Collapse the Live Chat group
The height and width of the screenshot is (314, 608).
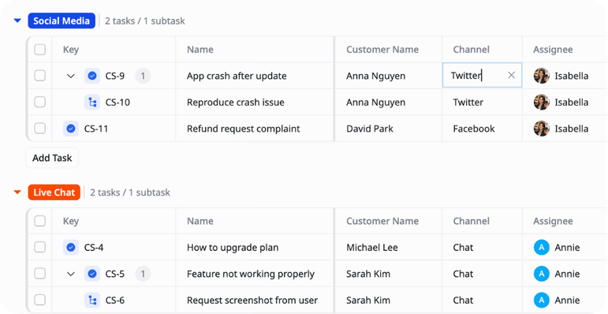[17, 193]
